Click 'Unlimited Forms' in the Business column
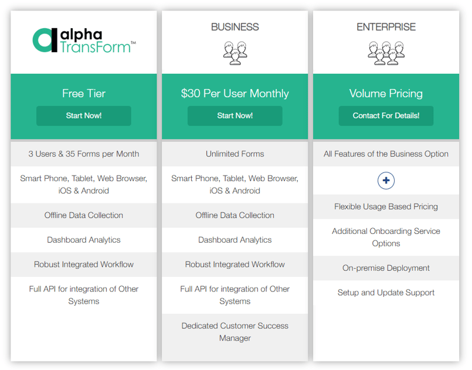Viewport: 472px width, 370px height. point(235,154)
